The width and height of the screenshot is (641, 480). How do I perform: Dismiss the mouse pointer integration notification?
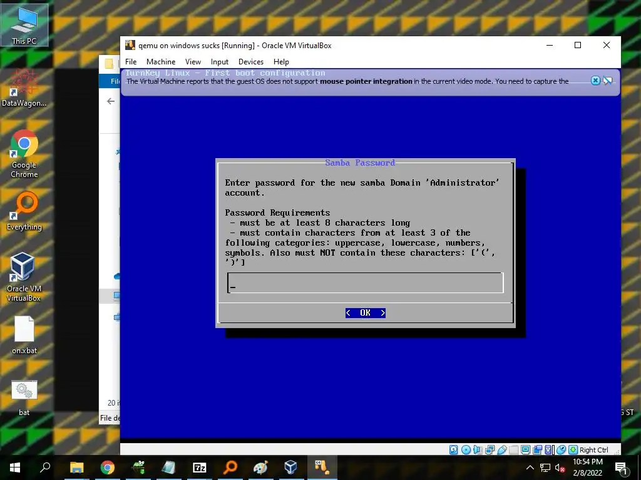596,81
